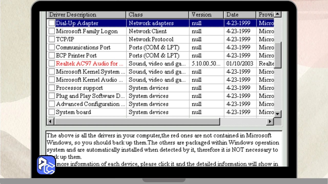This screenshot has height=184, width=328.
Task: Enable the TCP/IP driver checkbox
Action: [x=52, y=39]
